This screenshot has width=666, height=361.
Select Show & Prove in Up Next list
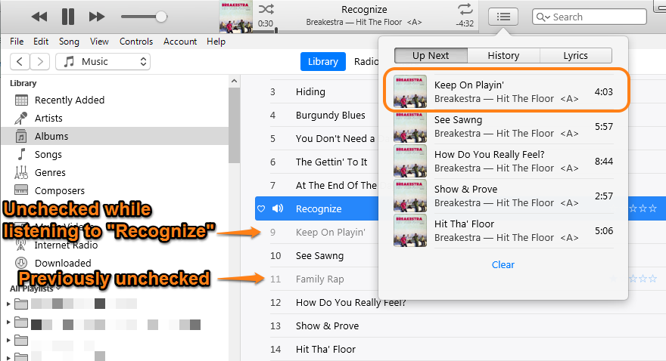pos(503,196)
